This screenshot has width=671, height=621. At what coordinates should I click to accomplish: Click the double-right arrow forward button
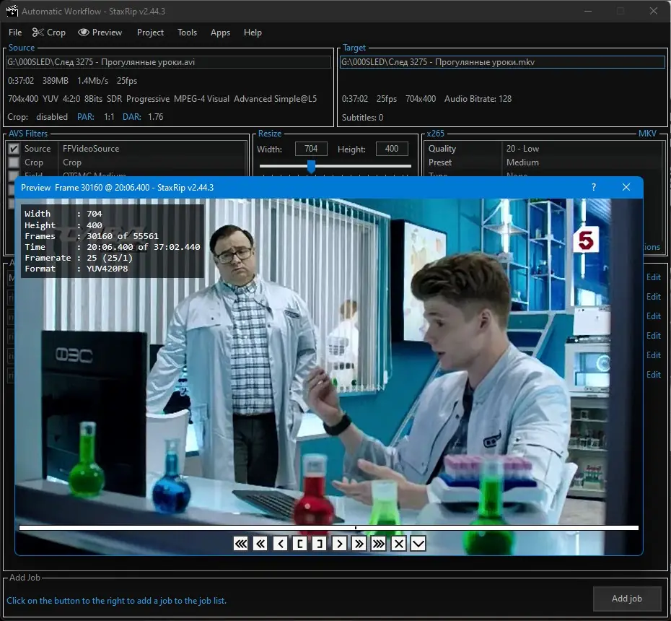point(359,544)
